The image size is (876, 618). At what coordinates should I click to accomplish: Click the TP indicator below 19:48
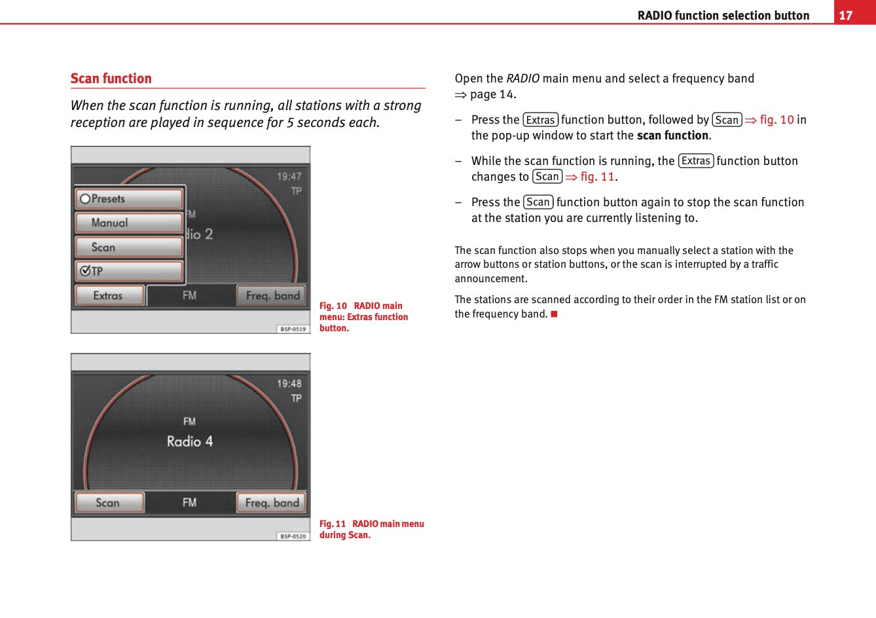296,398
